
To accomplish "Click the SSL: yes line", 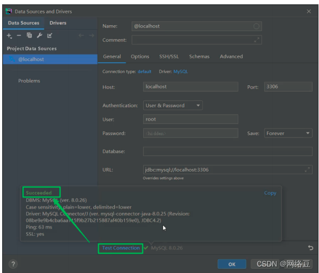I will pyautogui.click(x=35, y=234).
